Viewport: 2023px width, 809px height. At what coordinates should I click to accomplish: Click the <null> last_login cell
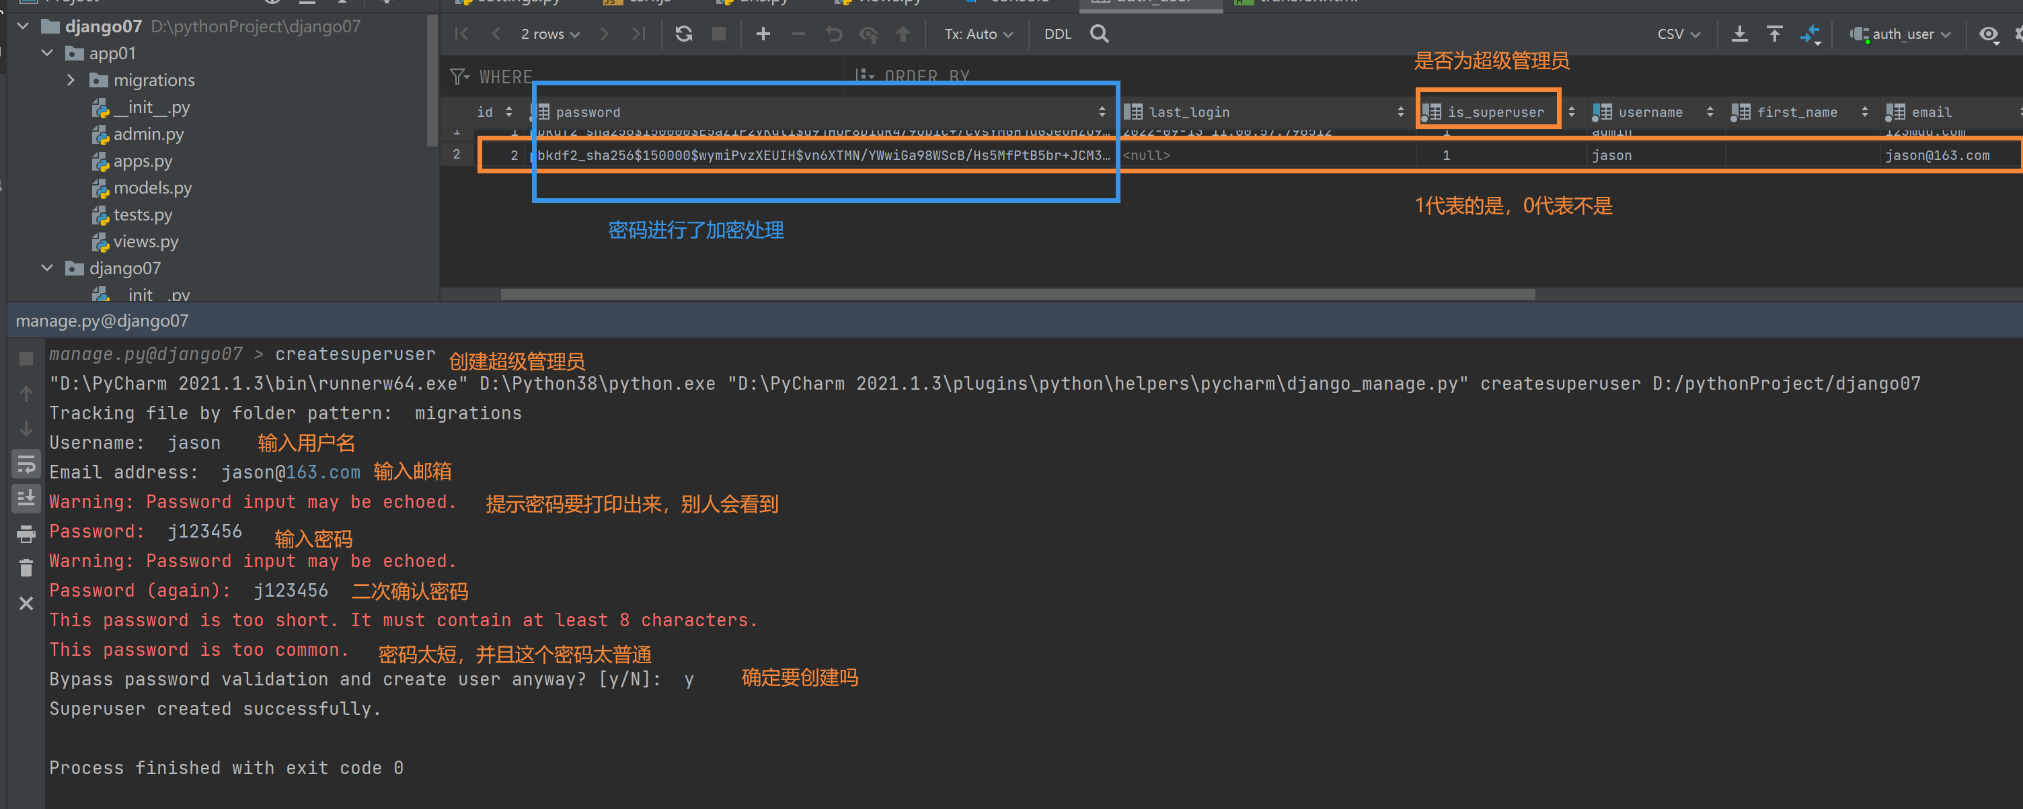point(1266,155)
